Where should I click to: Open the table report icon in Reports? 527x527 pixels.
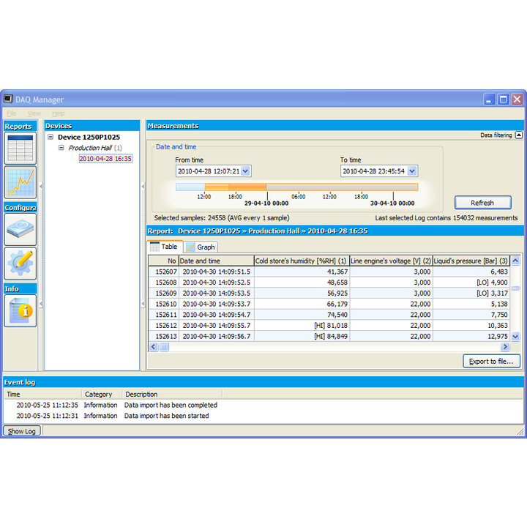point(20,149)
